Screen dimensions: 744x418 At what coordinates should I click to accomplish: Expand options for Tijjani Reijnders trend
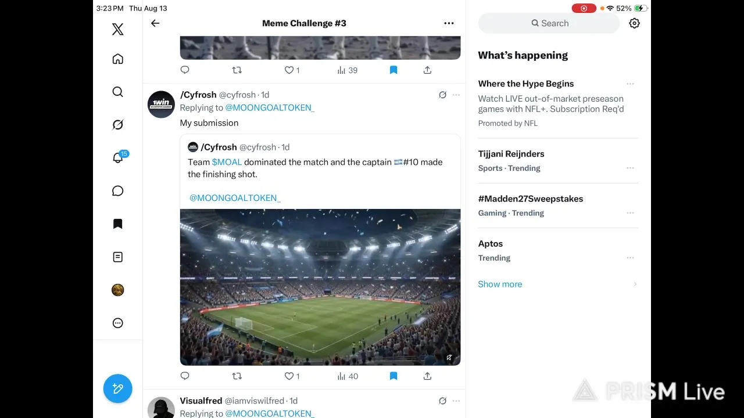point(630,168)
